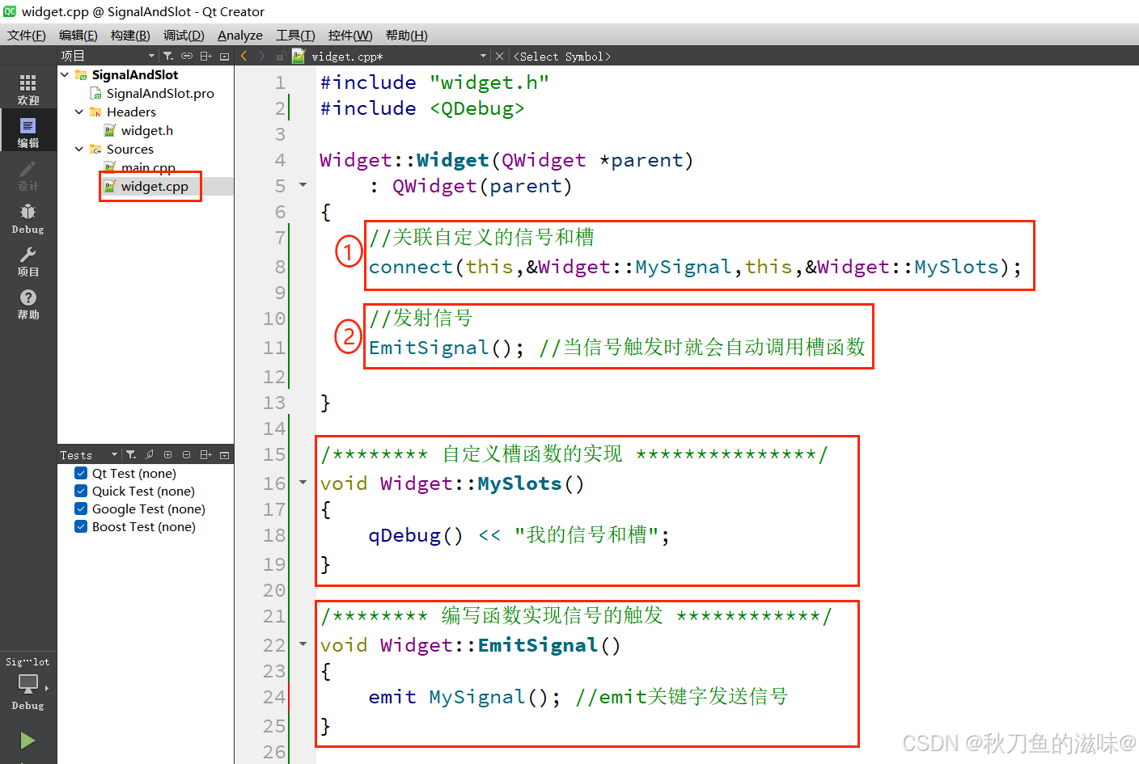Close the project side panel pane
The width and height of the screenshot is (1139, 764).
224,56
